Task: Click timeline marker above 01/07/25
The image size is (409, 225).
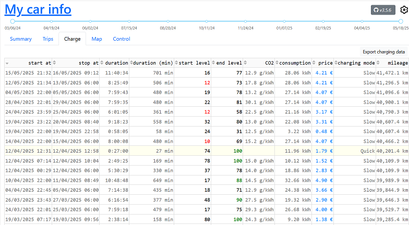Action: coord(284,21)
